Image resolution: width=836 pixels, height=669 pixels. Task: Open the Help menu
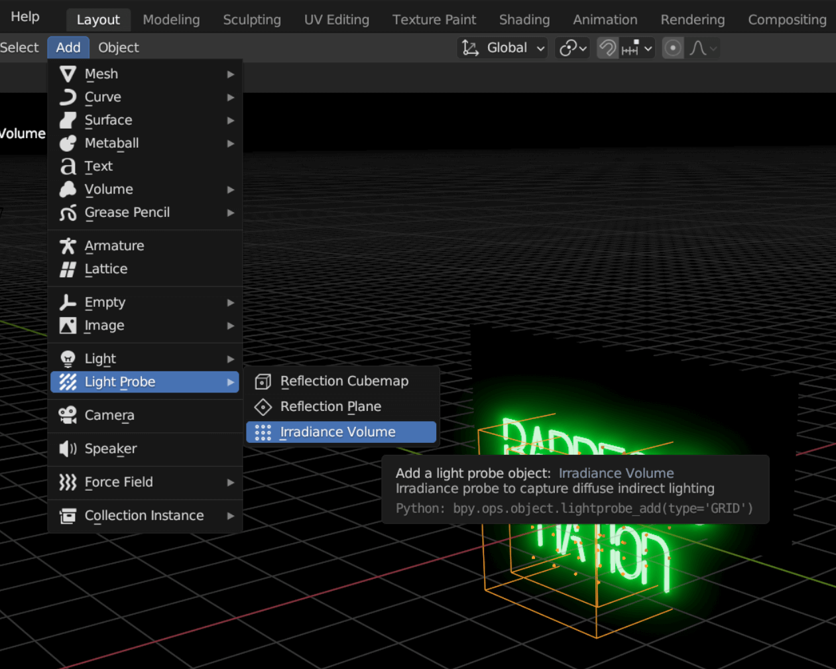point(25,17)
